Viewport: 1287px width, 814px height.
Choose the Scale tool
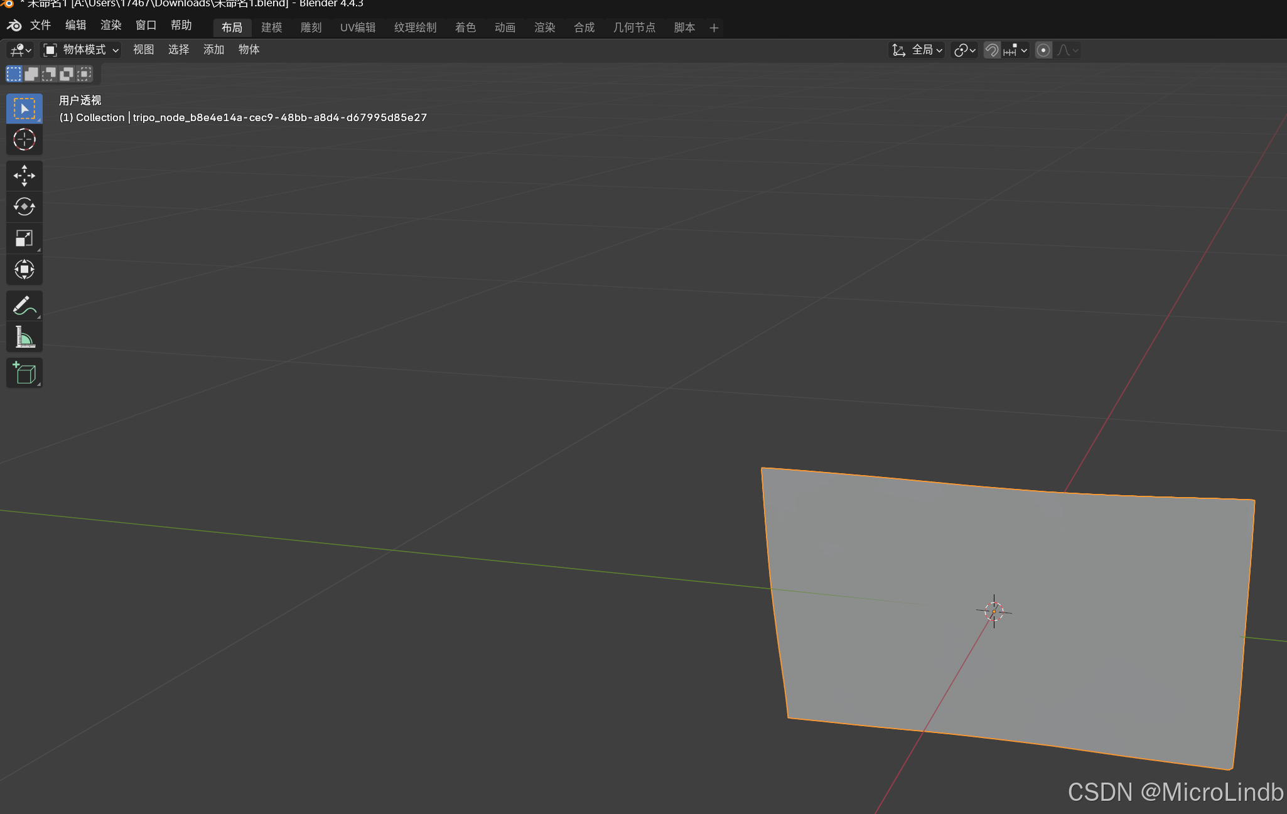[24, 238]
